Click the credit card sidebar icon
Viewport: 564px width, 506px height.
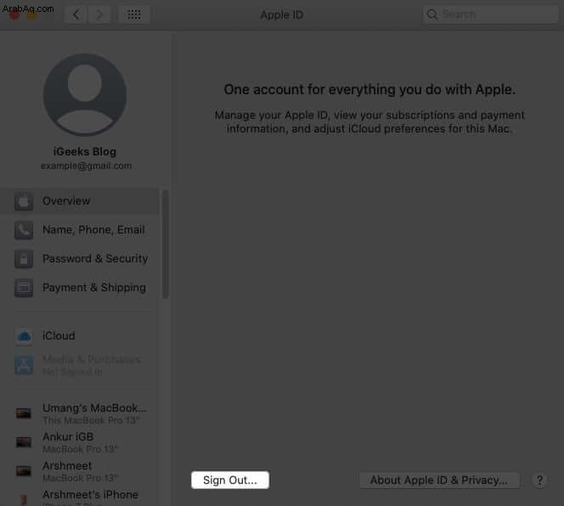(x=24, y=288)
